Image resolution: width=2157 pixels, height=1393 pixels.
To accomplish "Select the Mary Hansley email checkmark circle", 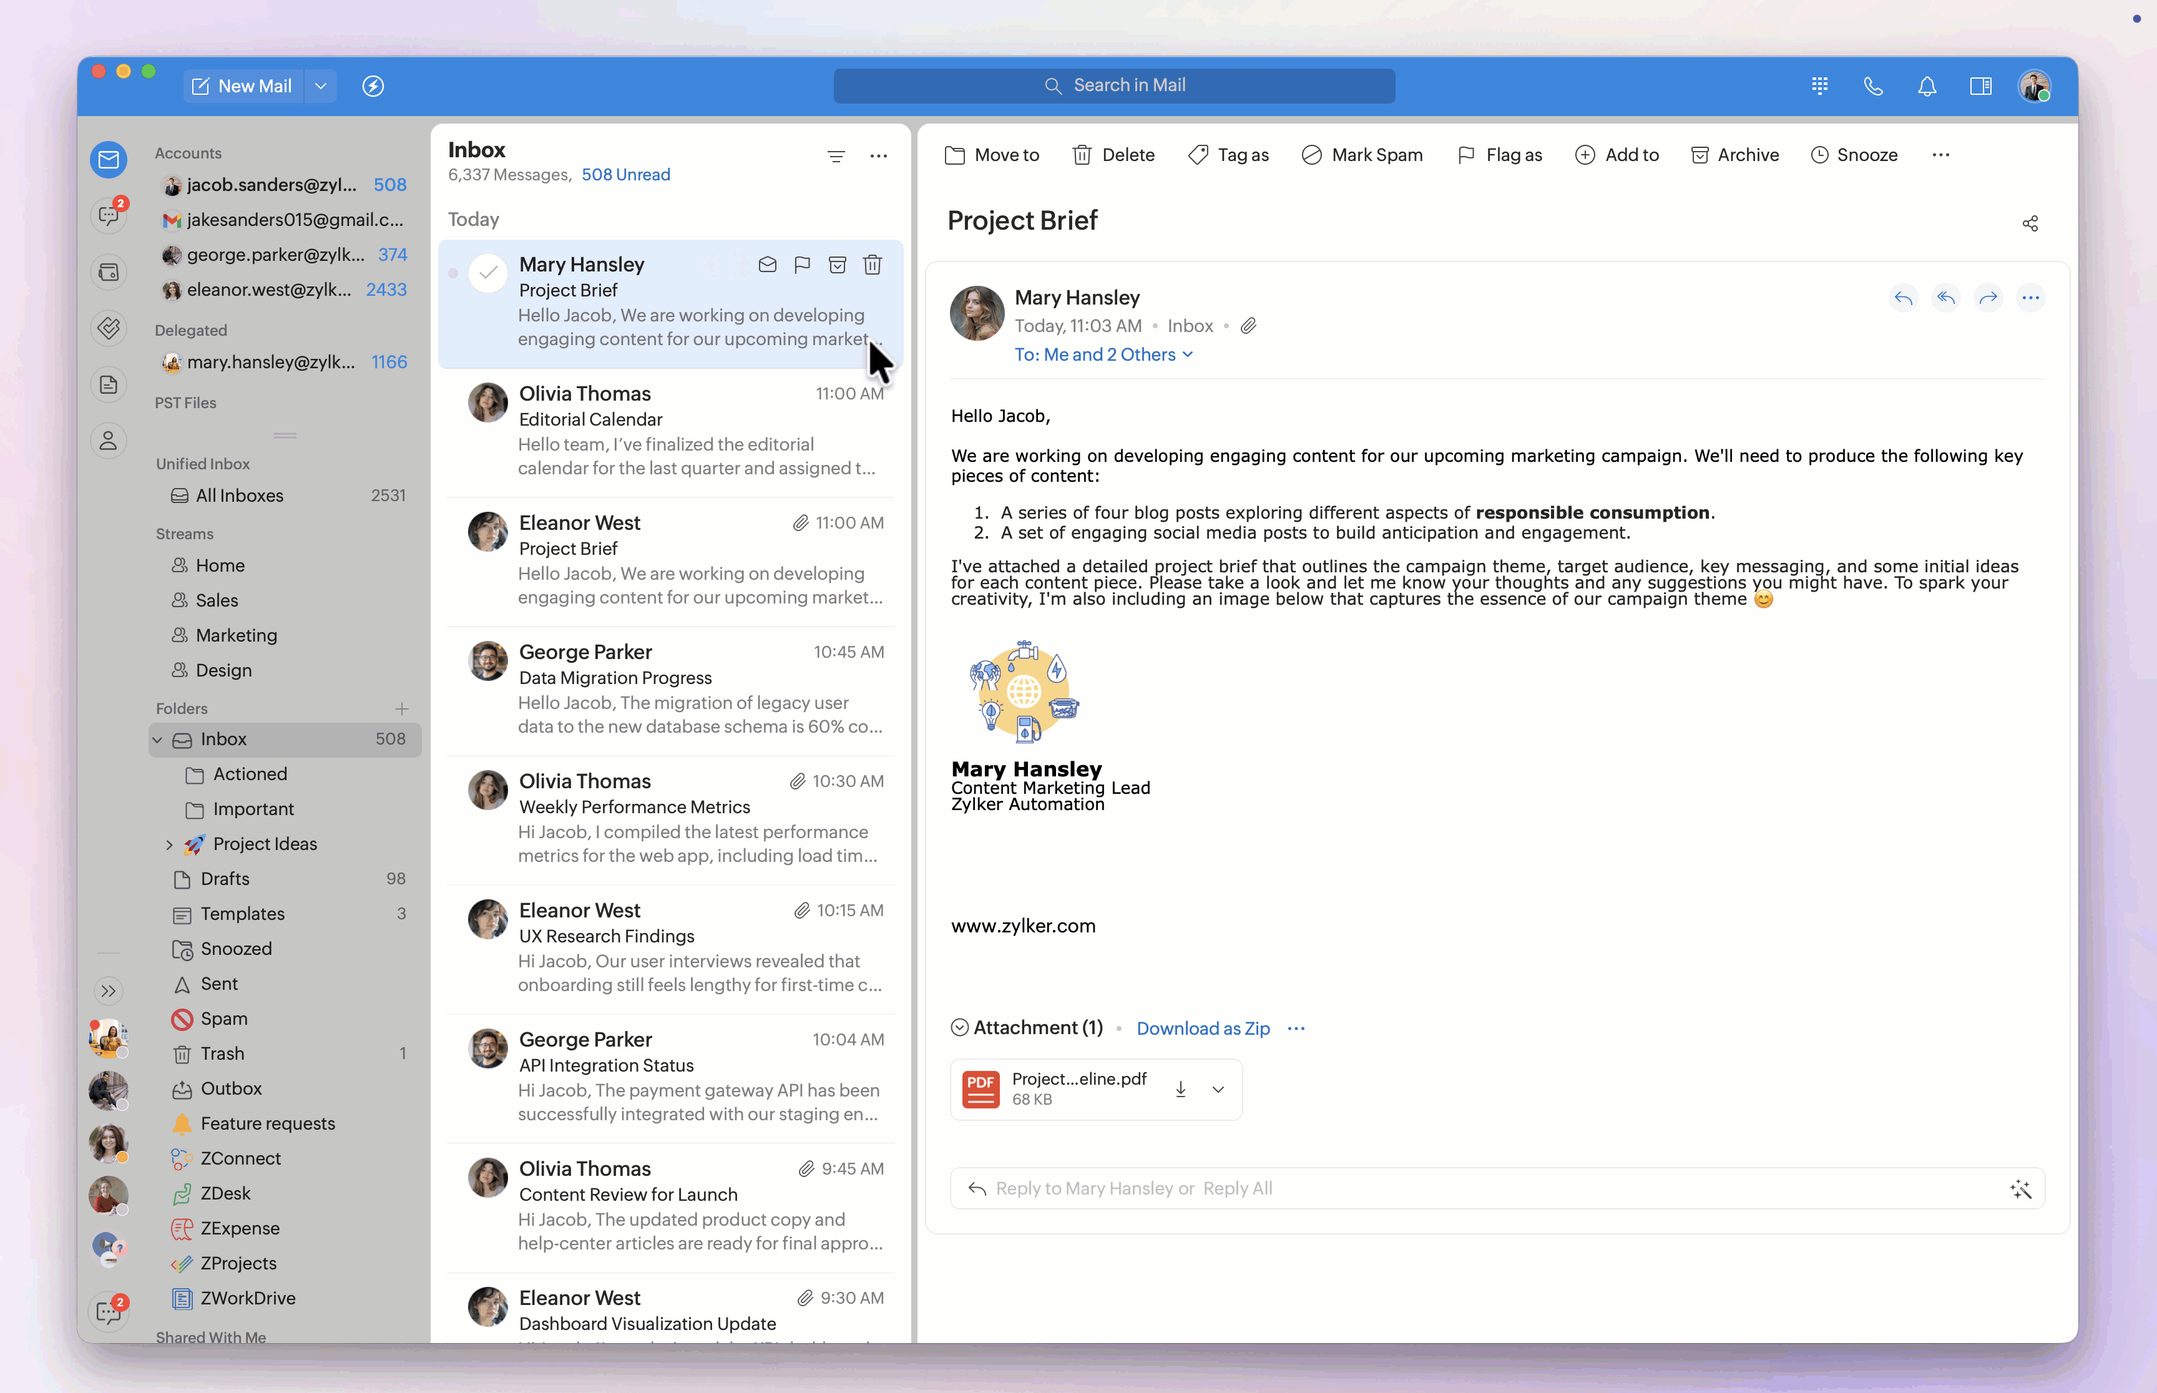I will pyautogui.click(x=487, y=272).
